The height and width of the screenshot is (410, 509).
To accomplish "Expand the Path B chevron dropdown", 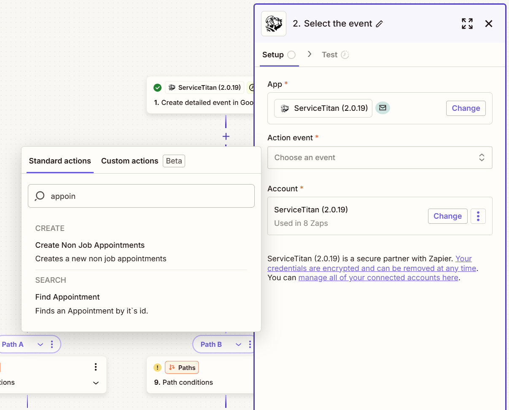I will pyautogui.click(x=238, y=344).
